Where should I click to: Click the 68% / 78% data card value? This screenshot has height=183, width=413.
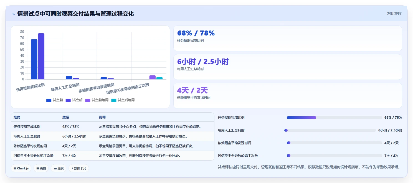point(196,33)
